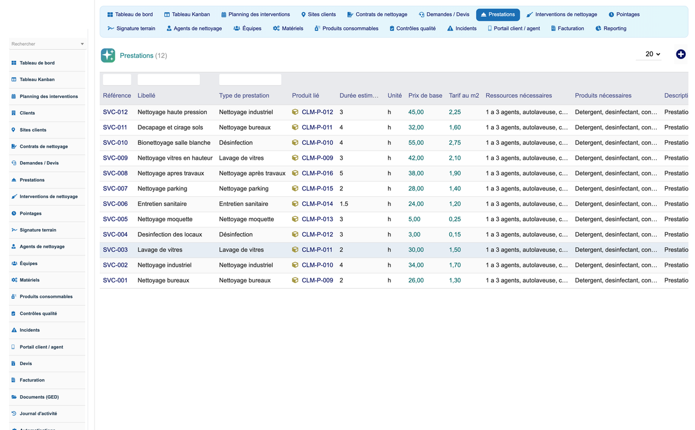The width and height of the screenshot is (695, 430).
Task: Sort by the Durée estimée column header
Action: point(359,95)
